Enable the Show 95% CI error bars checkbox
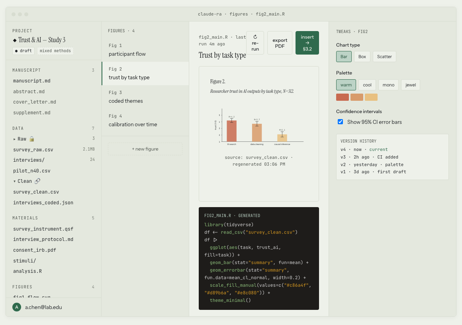462x325 pixels. [x=340, y=121]
